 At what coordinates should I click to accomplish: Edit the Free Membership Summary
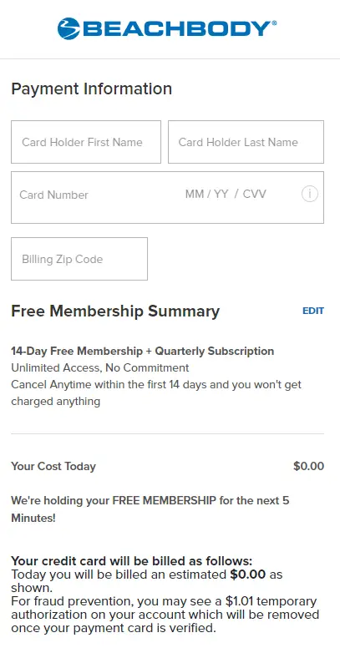click(313, 311)
